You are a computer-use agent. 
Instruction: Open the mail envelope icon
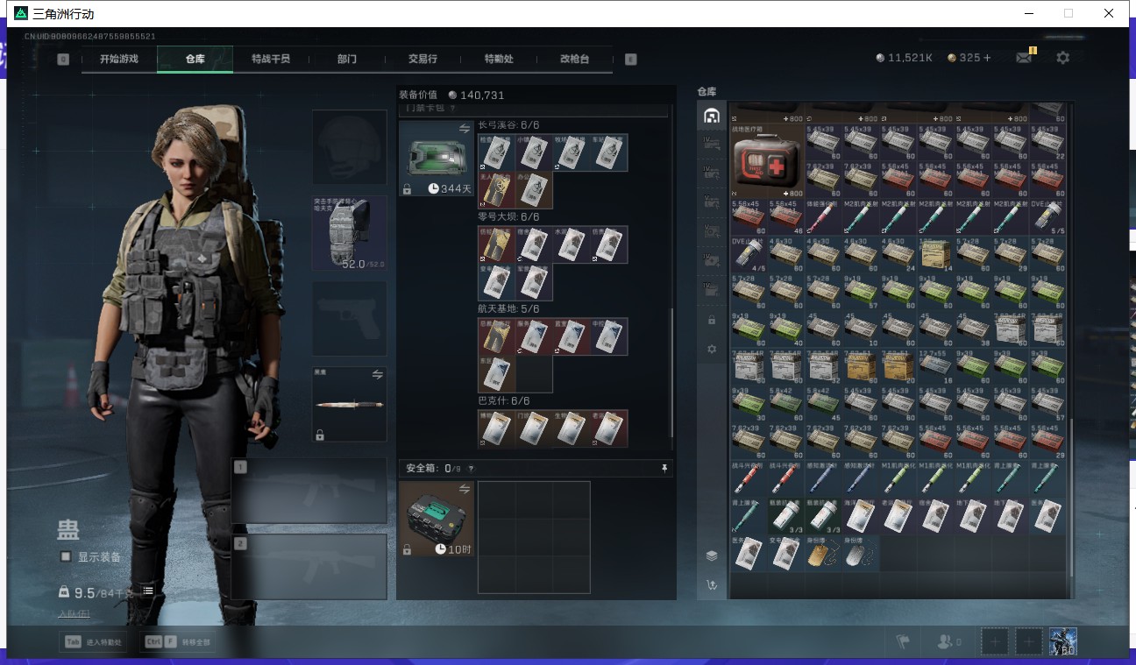pyautogui.click(x=1024, y=58)
